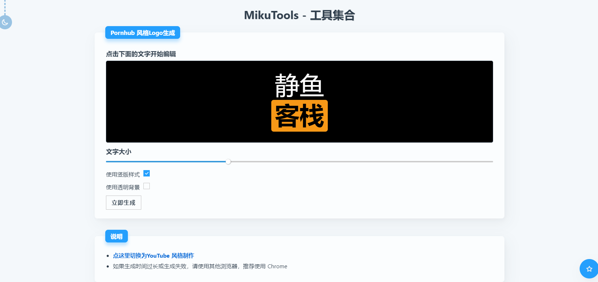
Task: Click the blue filled part of the size slider
Action: (166, 162)
